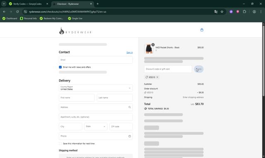This screenshot has width=265, height=158.
Task: Open the tab search dropdown arrow
Action: 4,4
